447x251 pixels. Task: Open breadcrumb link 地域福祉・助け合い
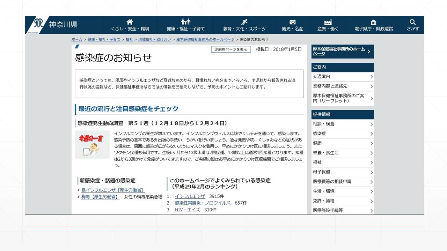pos(155,40)
